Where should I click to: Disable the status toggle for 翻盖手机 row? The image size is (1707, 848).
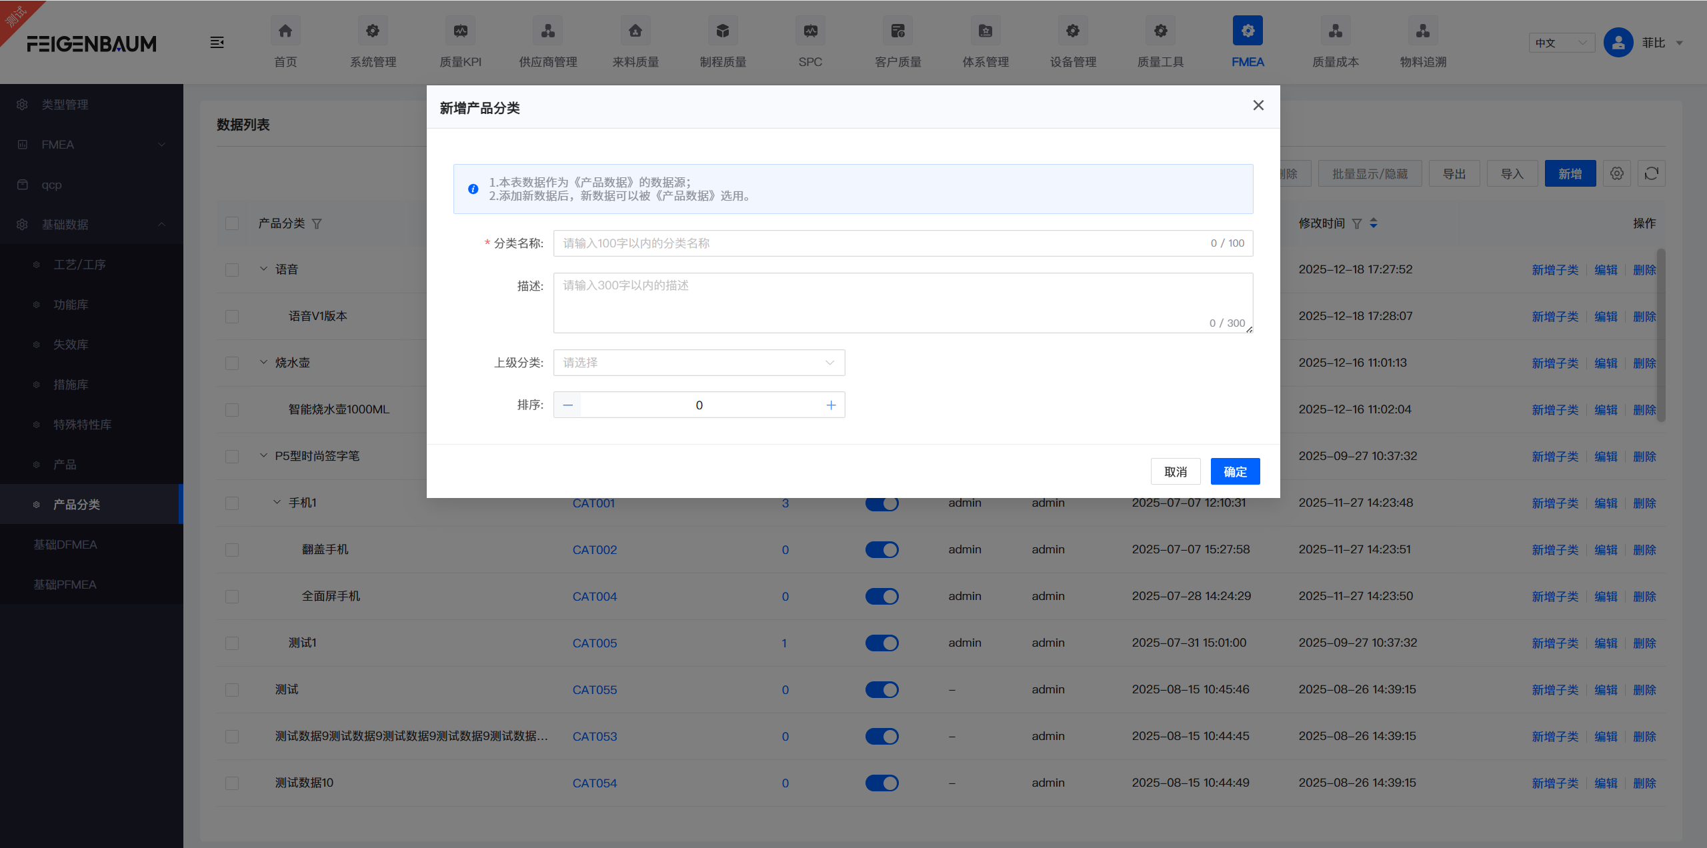882,549
